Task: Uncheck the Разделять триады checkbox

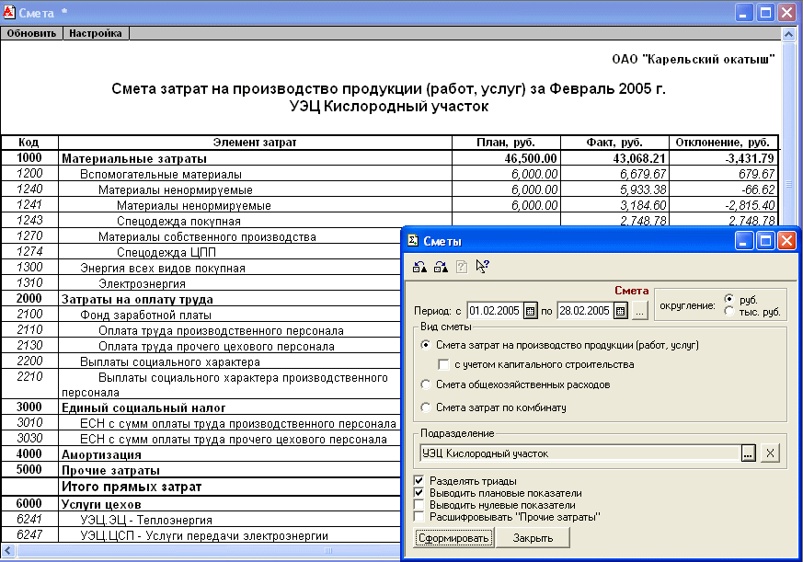Action: click(420, 481)
